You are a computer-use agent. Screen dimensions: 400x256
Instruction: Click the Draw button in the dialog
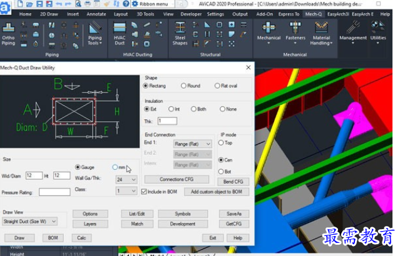point(19,238)
